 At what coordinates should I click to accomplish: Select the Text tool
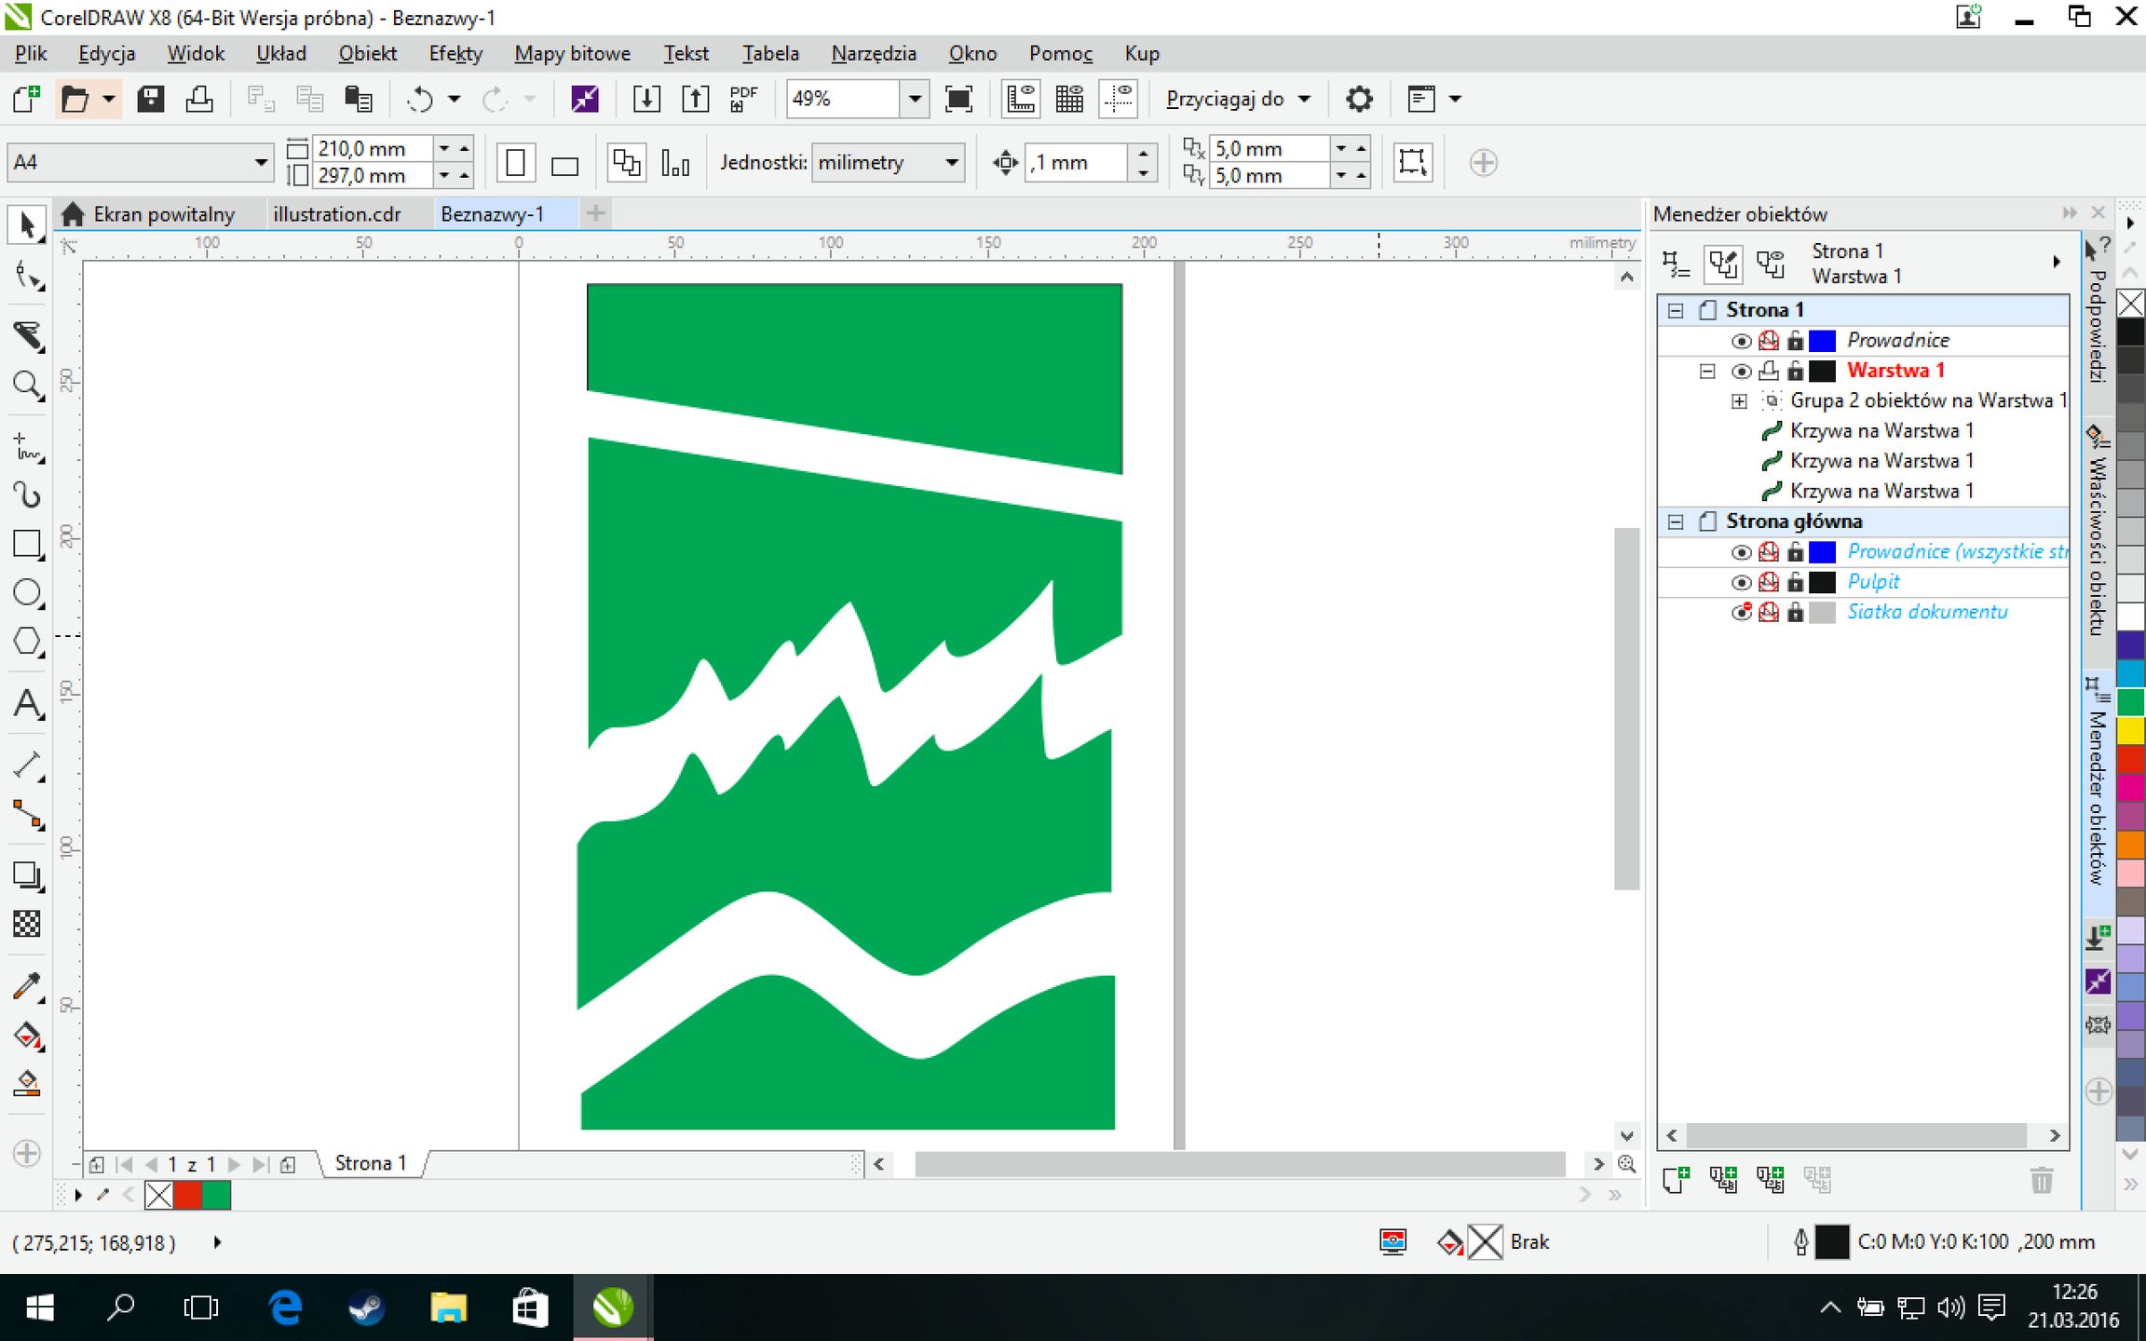tap(27, 705)
